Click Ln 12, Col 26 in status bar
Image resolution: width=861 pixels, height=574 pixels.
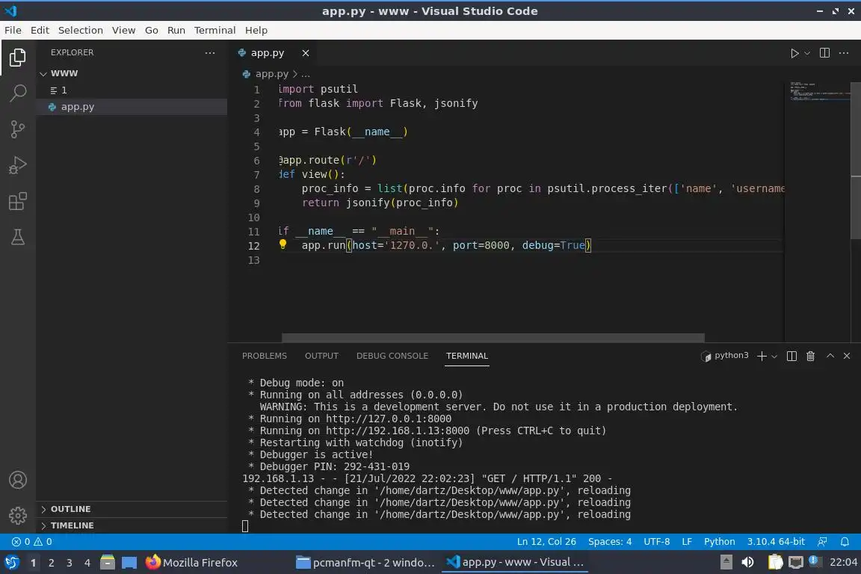546,542
